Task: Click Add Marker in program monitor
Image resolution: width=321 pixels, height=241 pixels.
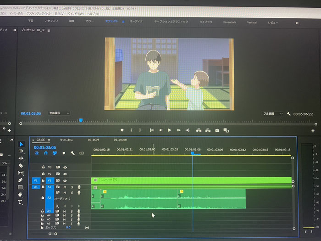Action: 122,130
